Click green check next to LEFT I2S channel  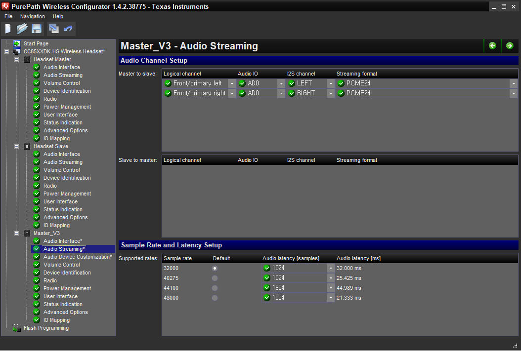point(292,83)
